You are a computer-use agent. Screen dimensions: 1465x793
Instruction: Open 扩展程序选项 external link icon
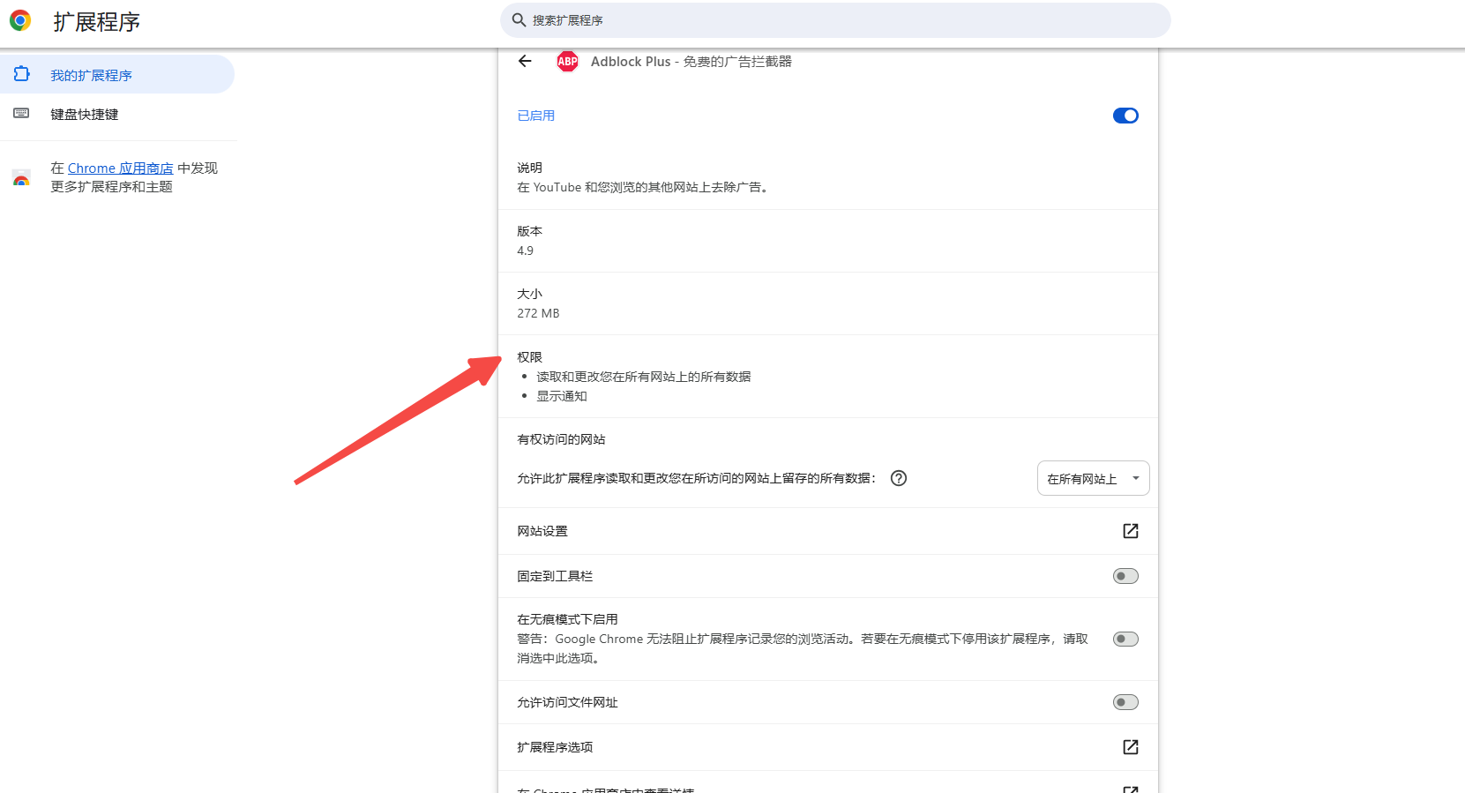pyautogui.click(x=1131, y=747)
